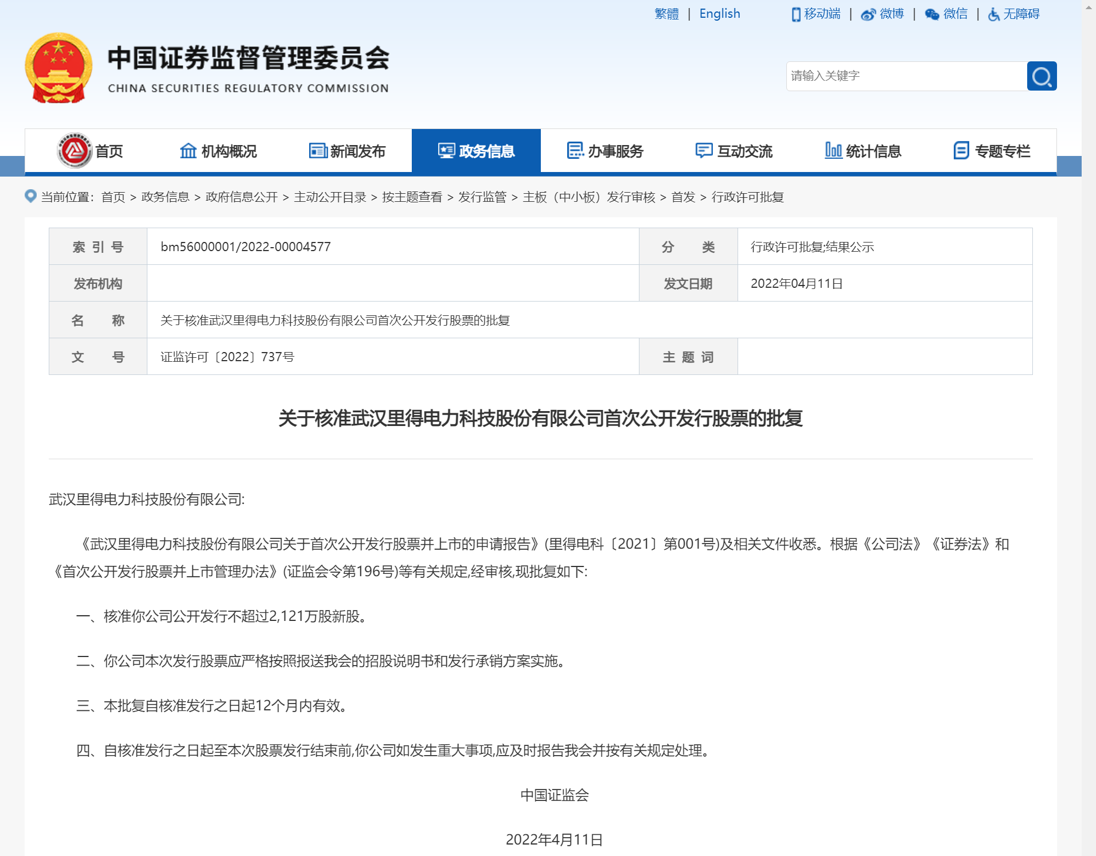Click the location pin icon before 当前位置

[x=31, y=196]
